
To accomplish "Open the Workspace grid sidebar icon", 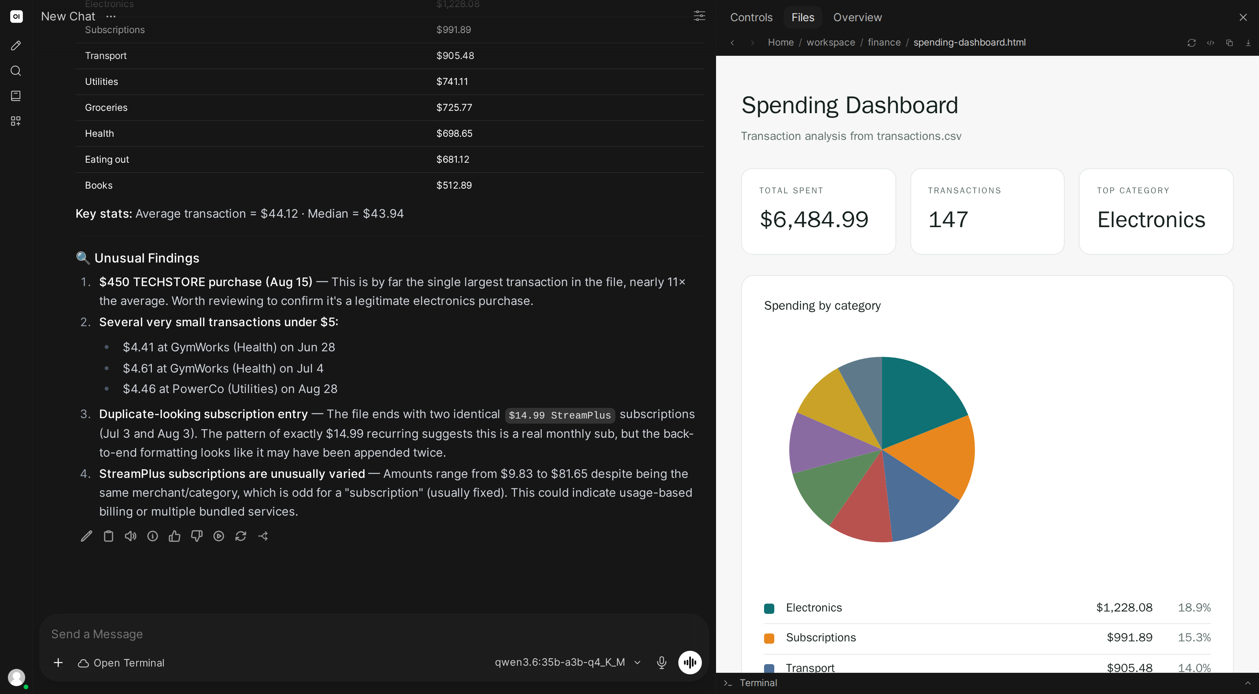I will click(x=16, y=121).
